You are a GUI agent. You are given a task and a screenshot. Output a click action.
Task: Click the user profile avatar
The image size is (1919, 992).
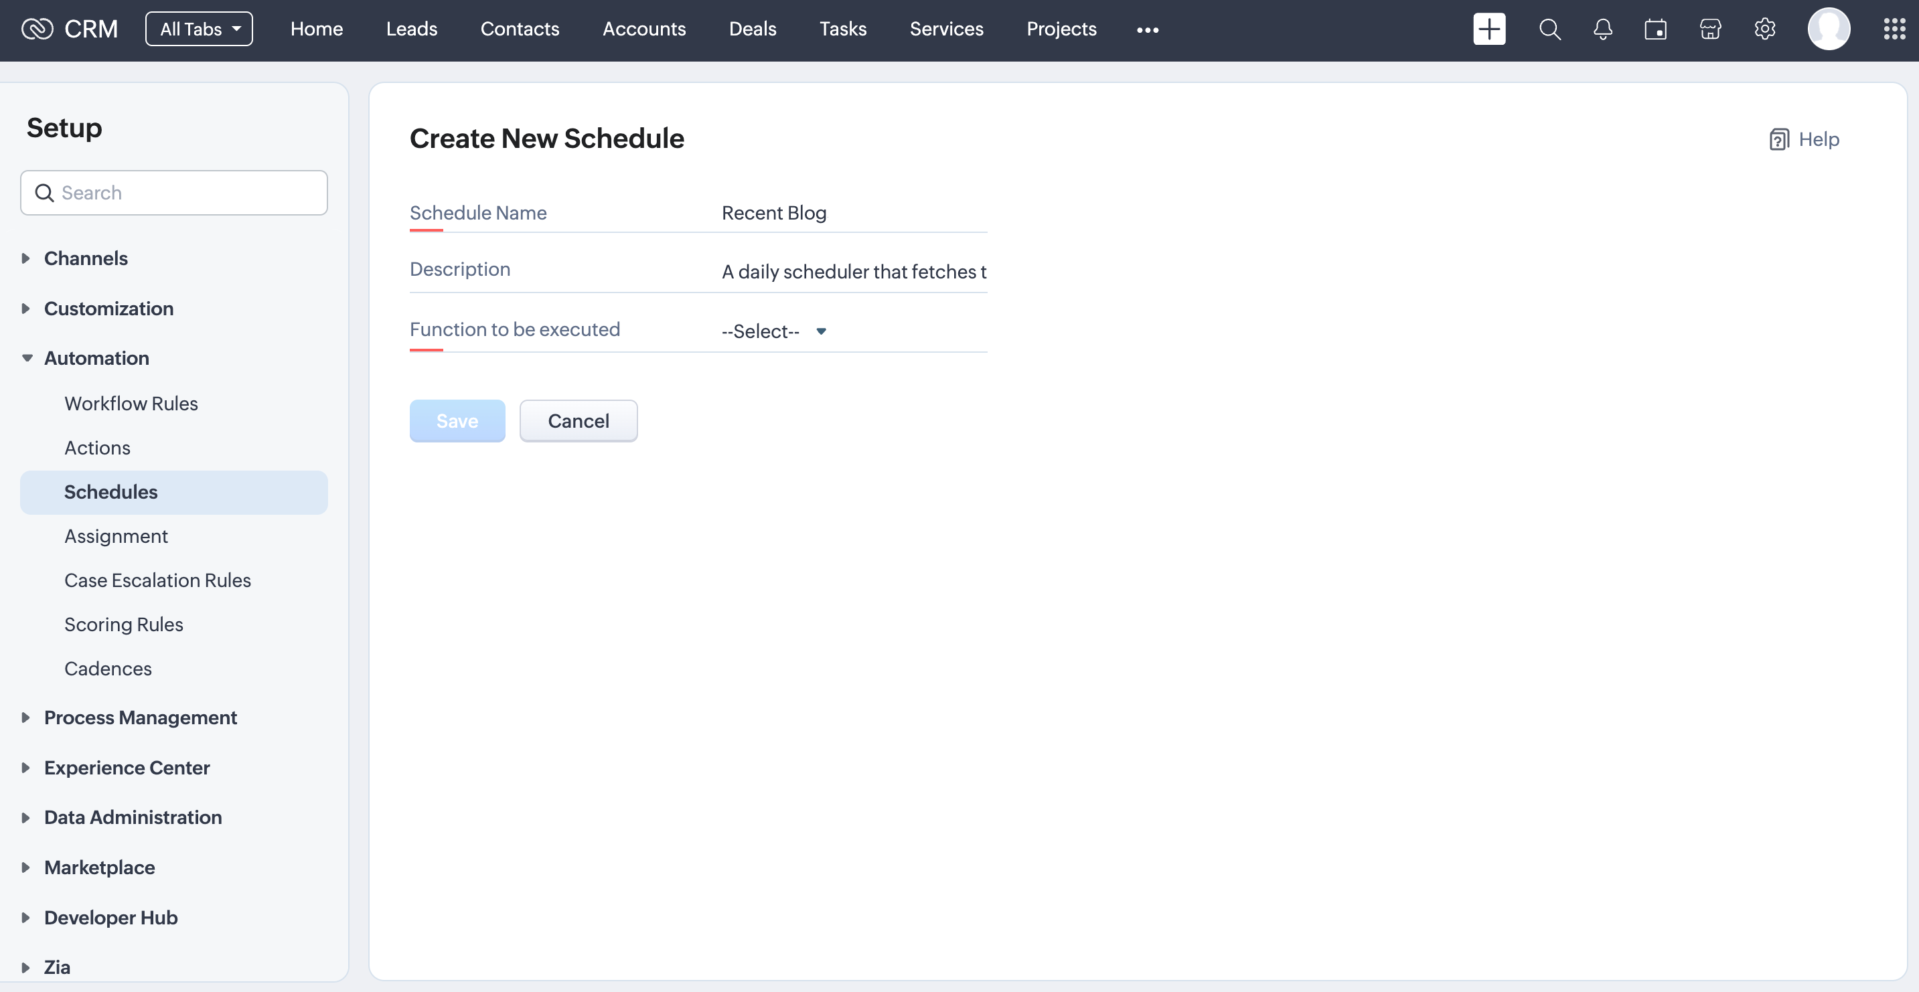[1828, 29]
